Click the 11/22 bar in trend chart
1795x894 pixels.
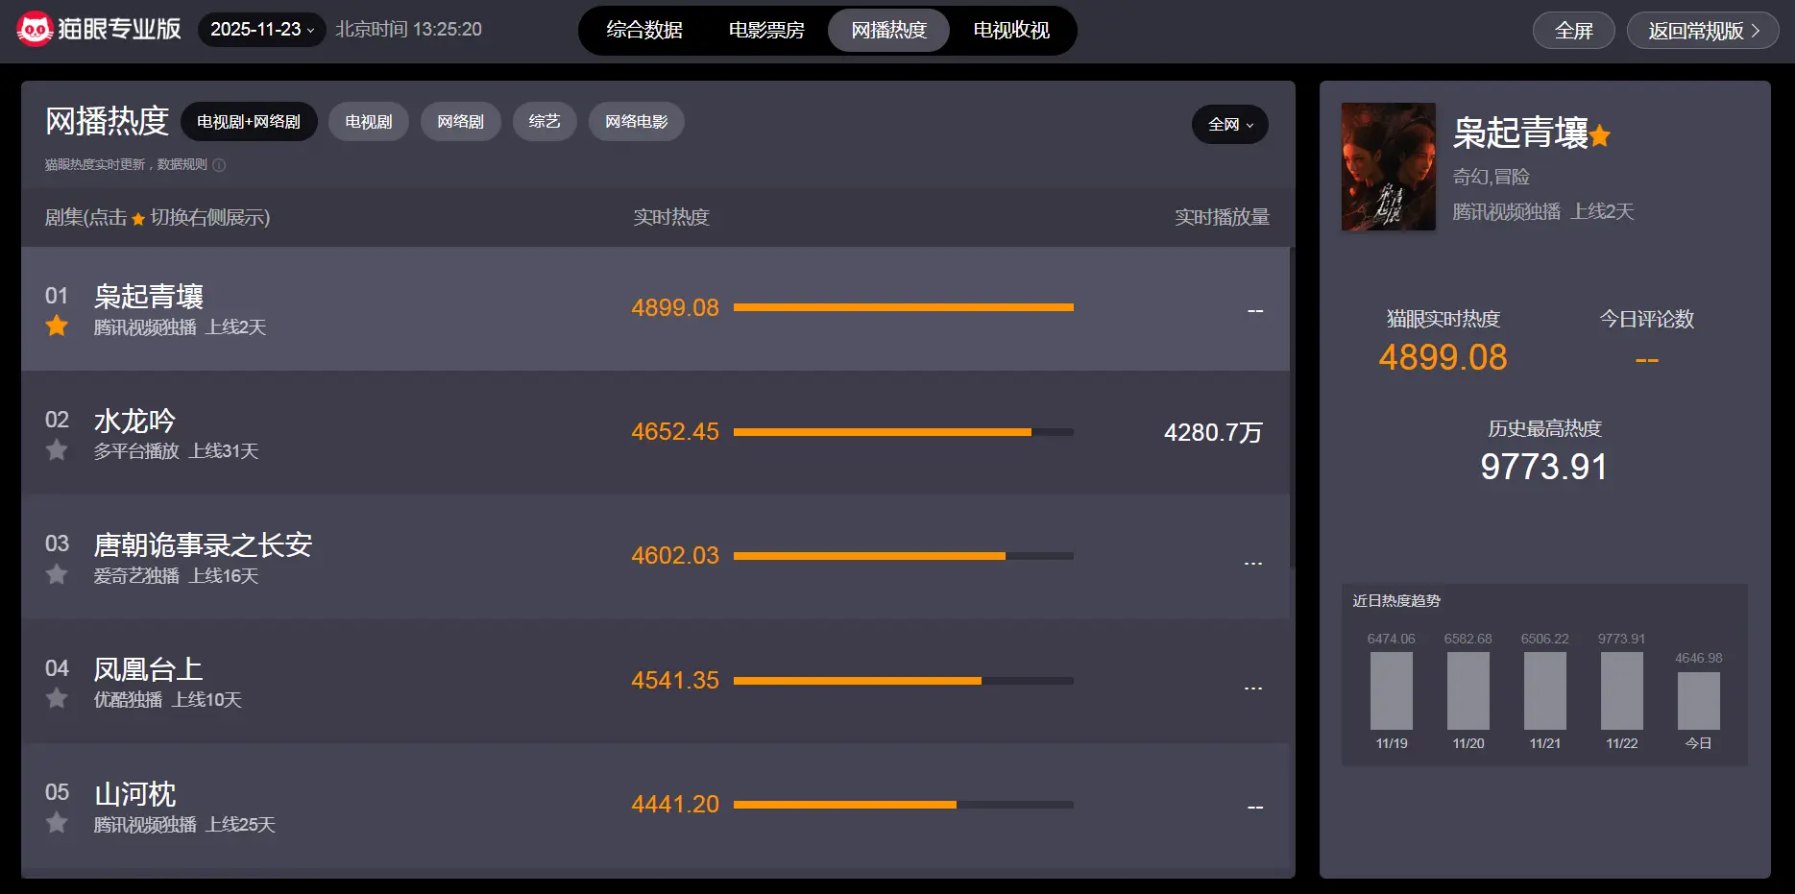pos(1621,690)
